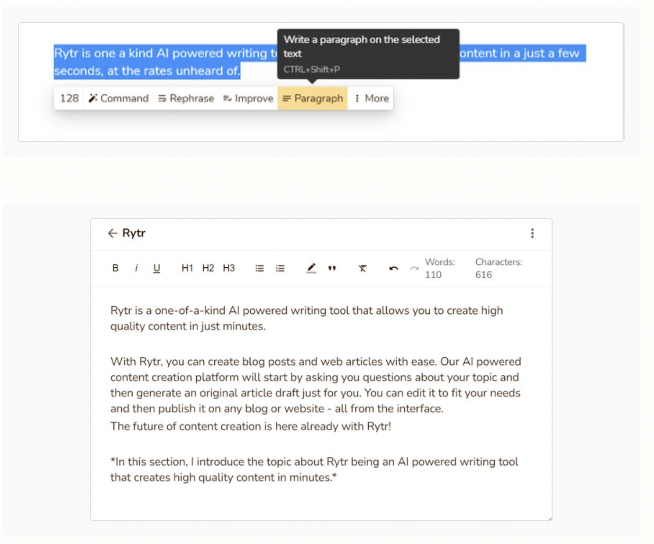Redo the last undone edit
Viewport: 654px width, 544px height.
click(x=414, y=268)
